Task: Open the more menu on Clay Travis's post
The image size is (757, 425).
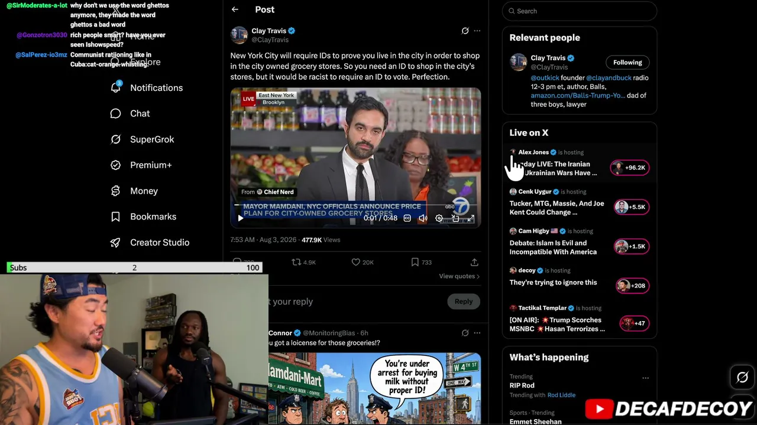Action: 477,31
